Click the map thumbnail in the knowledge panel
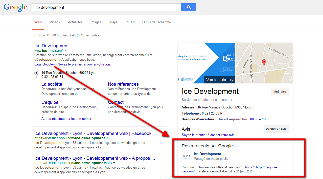Screen dimensions: 323x179 (x=264, y=62)
